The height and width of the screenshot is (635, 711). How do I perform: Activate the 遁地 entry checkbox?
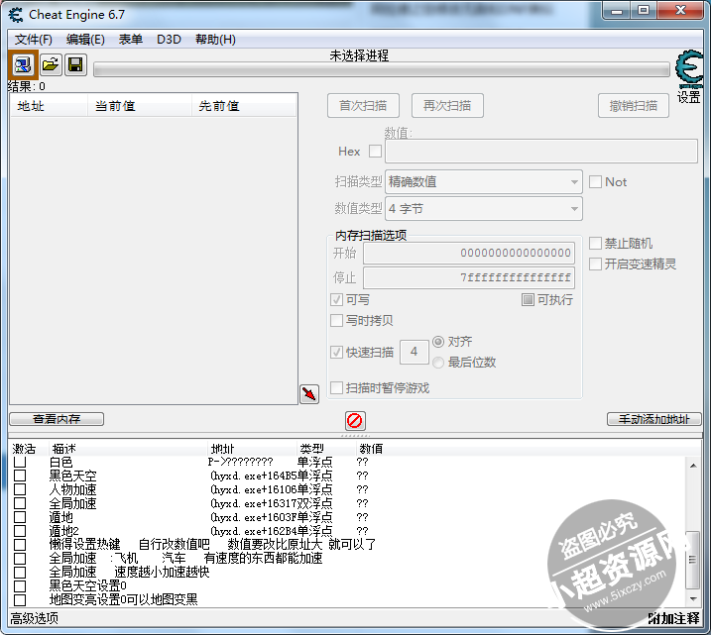point(20,517)
